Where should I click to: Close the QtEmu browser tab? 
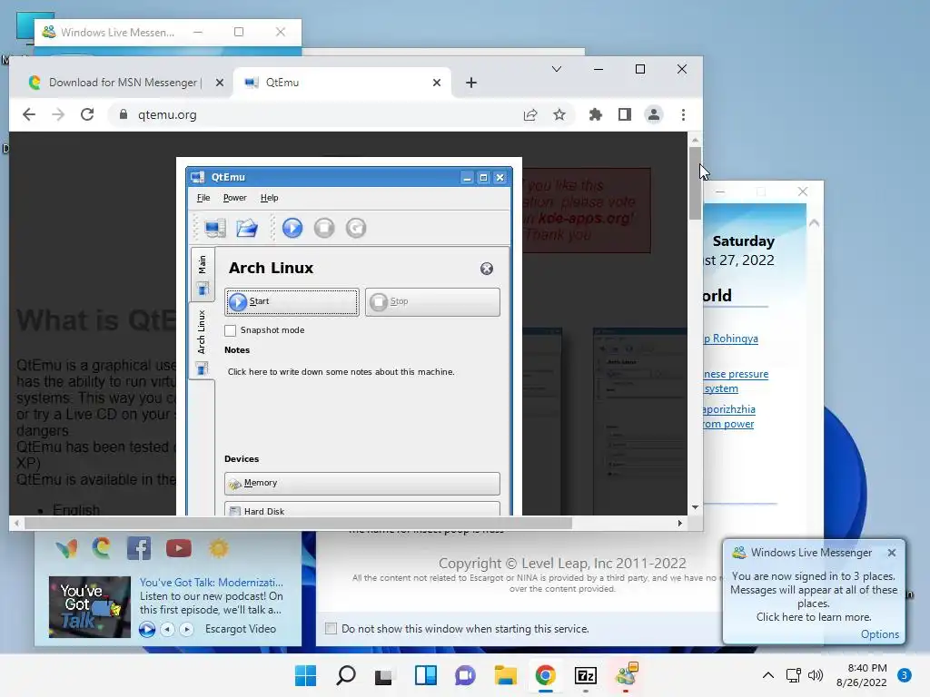pyautogui.click(x=437, y=83)
